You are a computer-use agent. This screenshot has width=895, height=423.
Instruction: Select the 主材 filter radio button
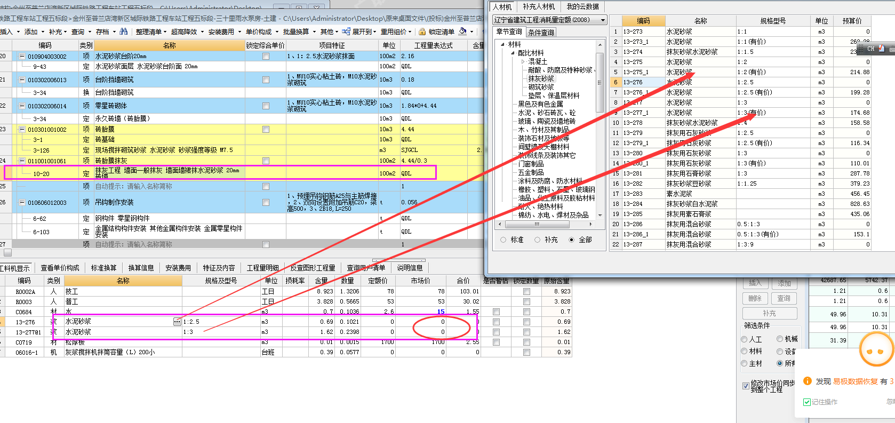pos(744,363)
